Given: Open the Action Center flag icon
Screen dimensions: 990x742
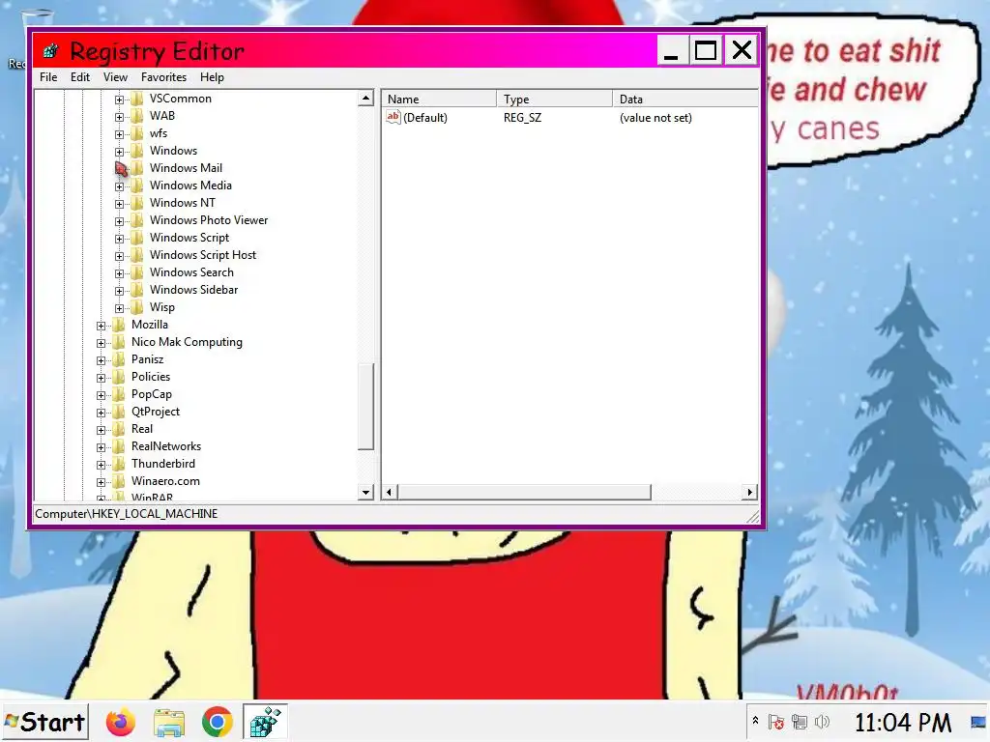Looking at the screenshot, I should coord(776,722).
